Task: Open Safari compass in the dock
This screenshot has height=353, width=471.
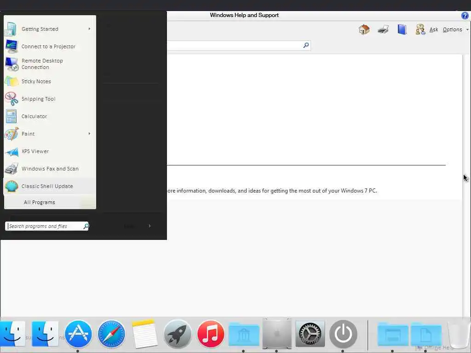Action: point(111,334)
